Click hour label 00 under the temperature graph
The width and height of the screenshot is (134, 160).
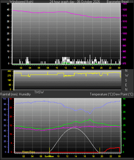119,157
